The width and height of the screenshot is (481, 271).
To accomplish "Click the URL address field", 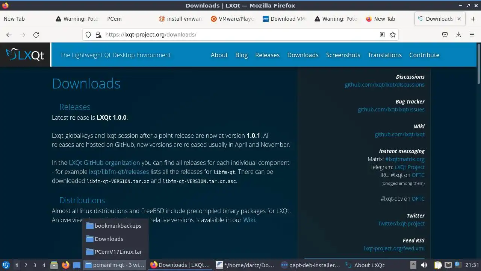I will (x=240, y=35).
